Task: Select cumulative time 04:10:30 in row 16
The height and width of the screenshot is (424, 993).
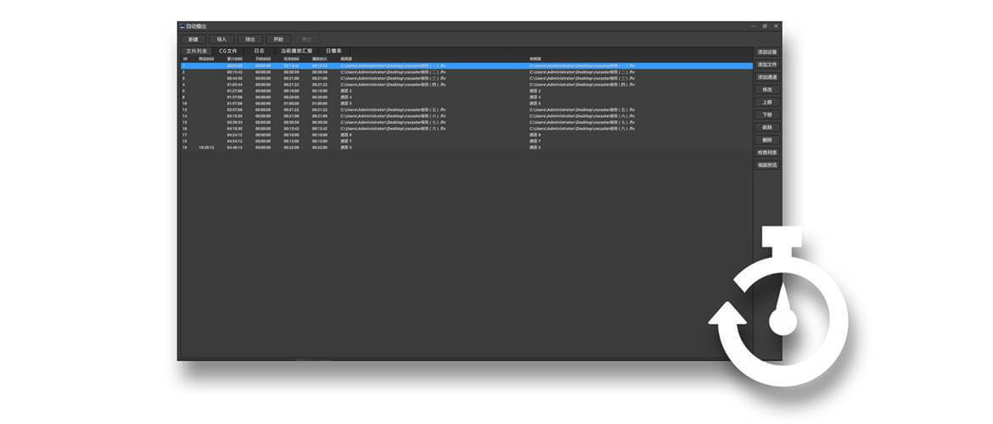Action: pyautogui.click(x=234, y=128)
